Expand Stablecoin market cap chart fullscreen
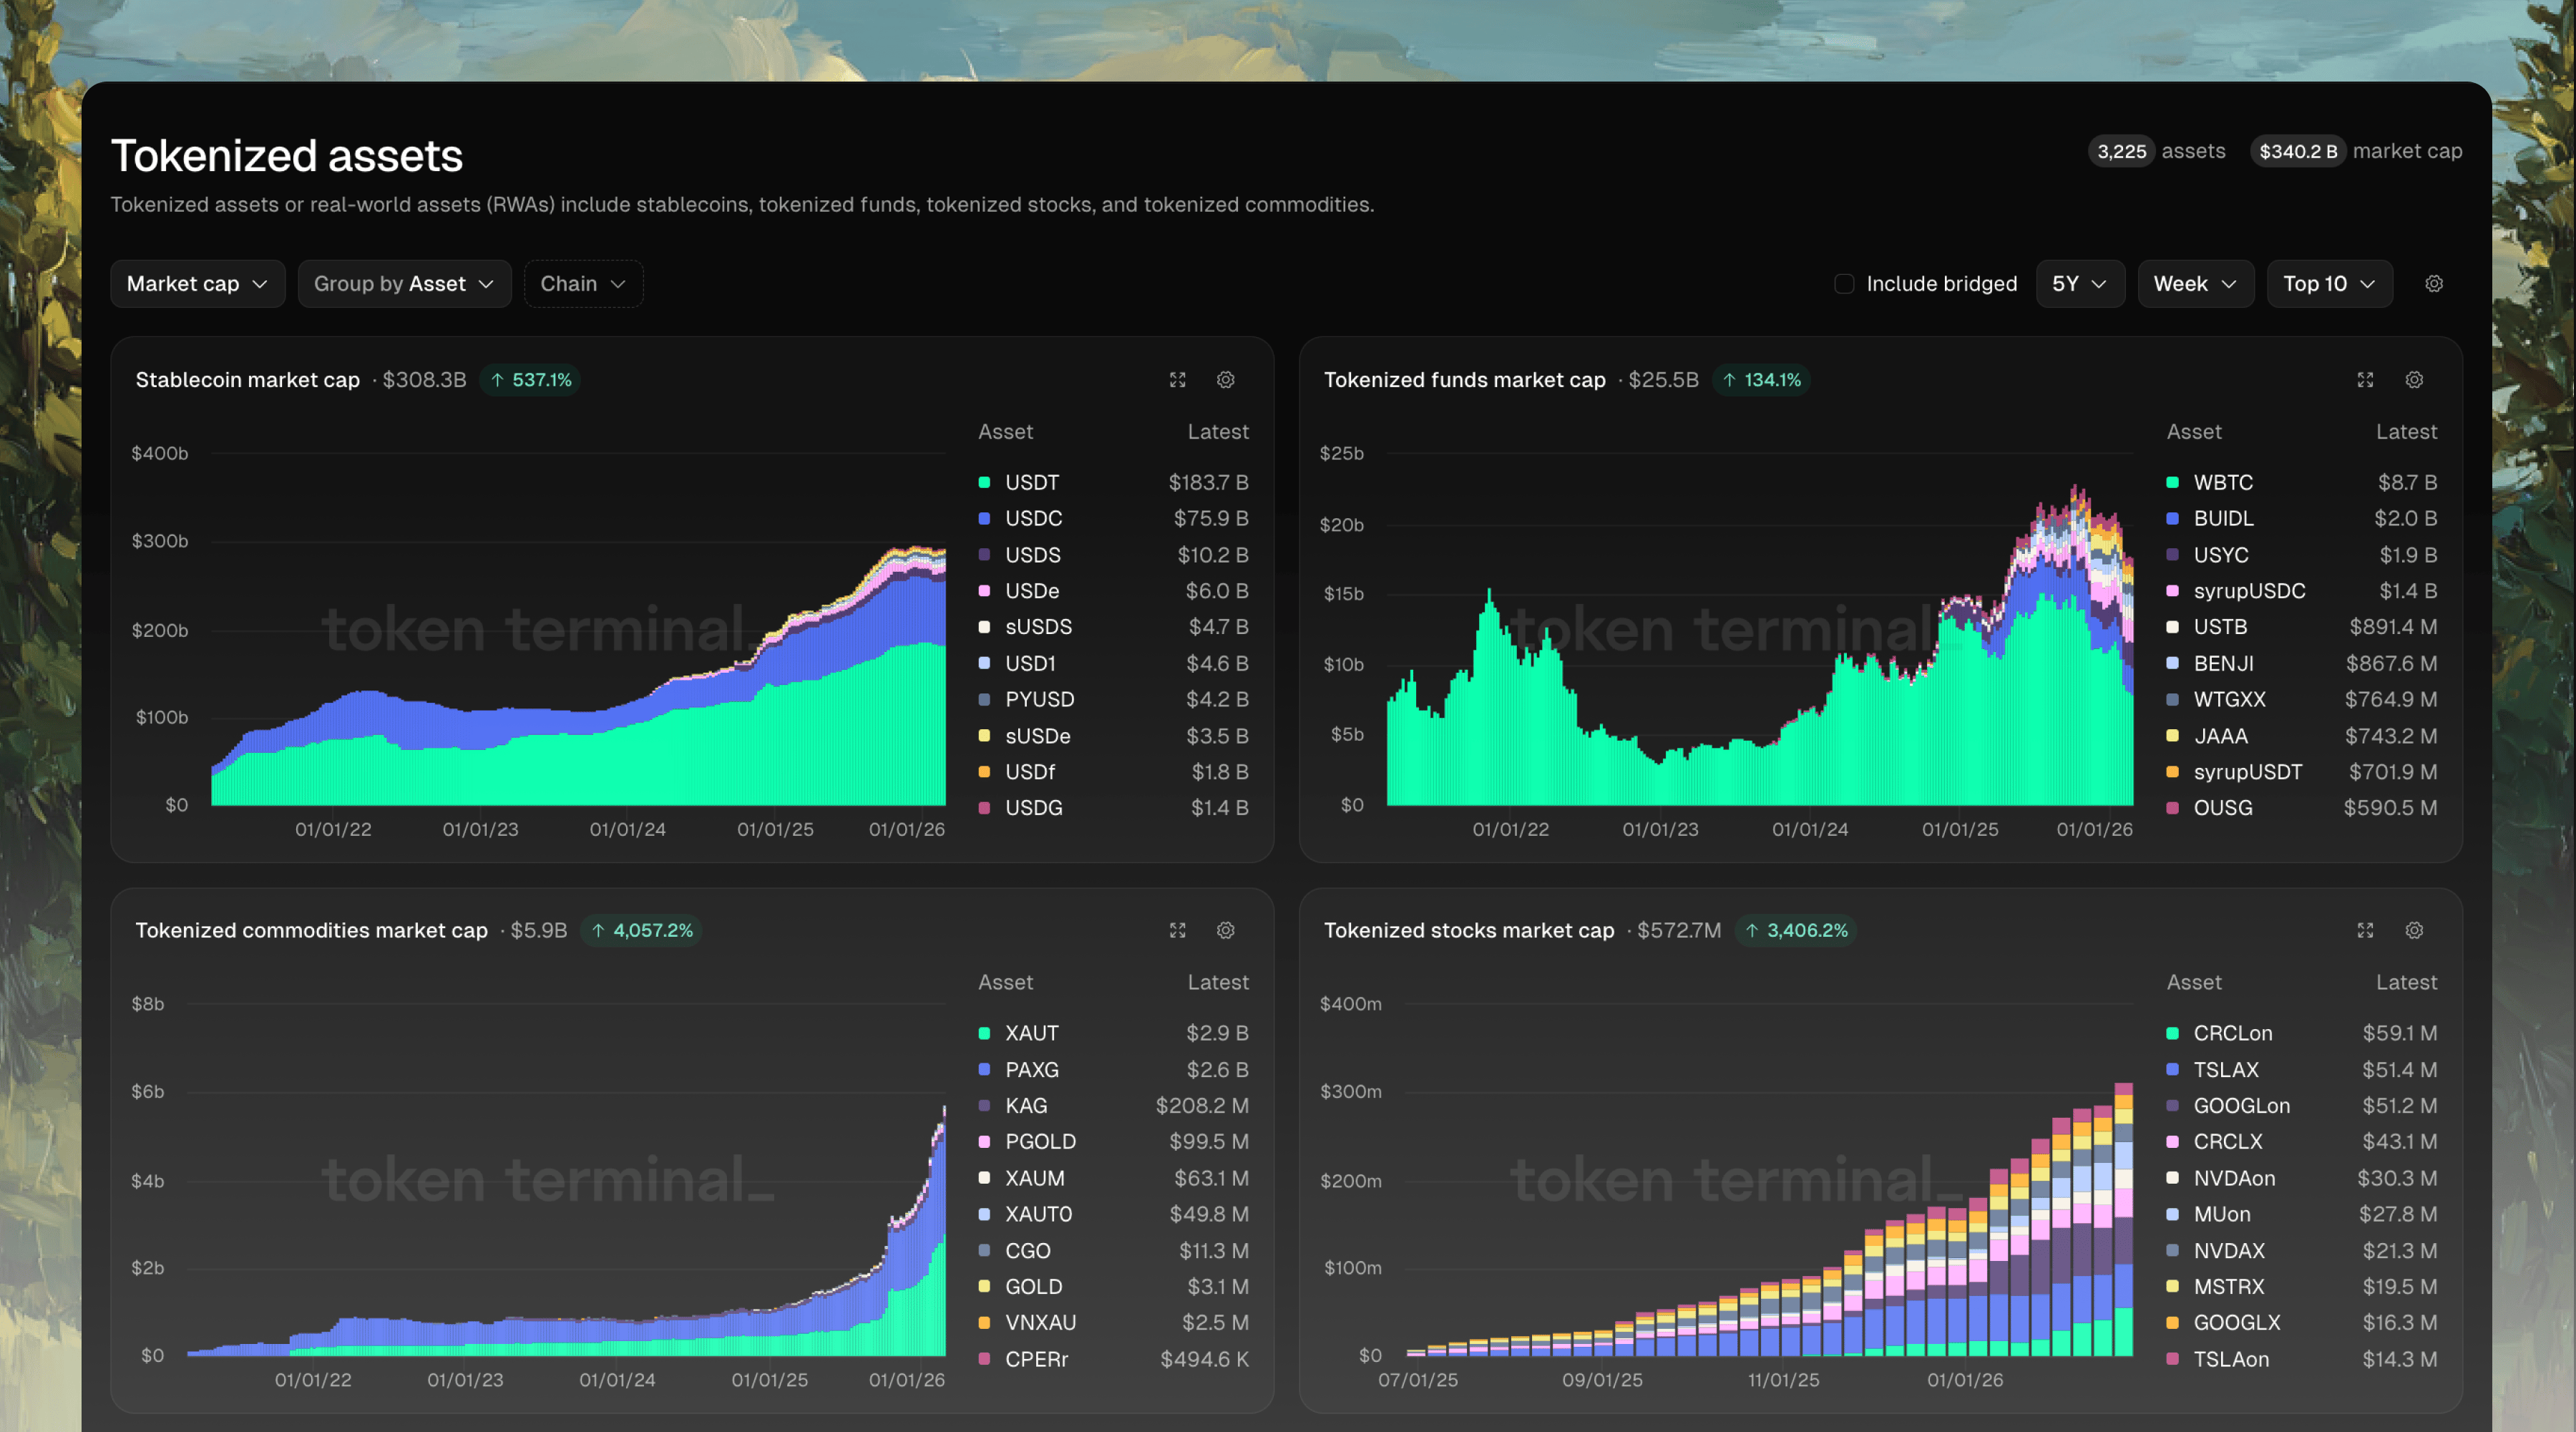This screenshot has width=2576, height=1432. click(x=1177, y=380)
